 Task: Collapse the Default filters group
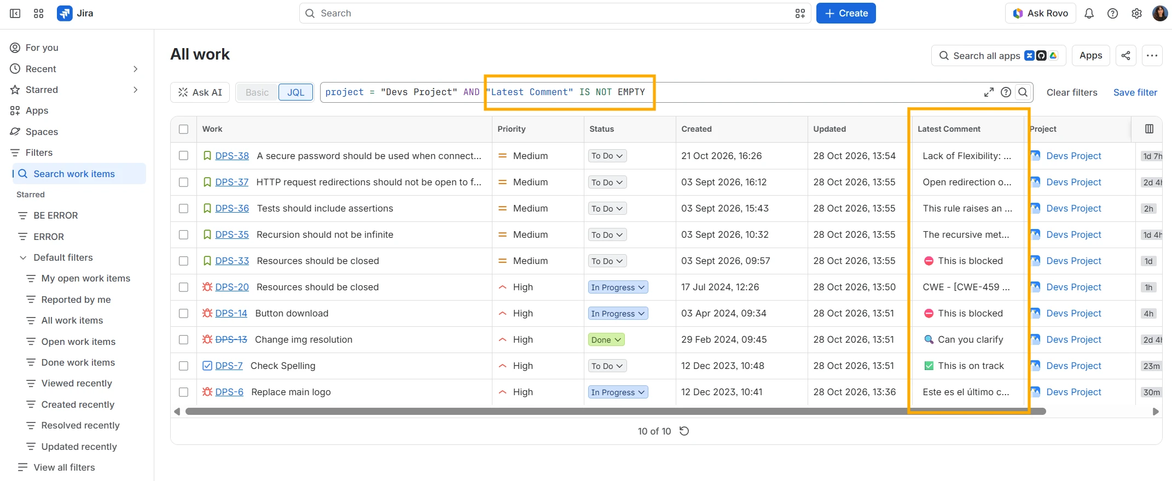point(23,257)
